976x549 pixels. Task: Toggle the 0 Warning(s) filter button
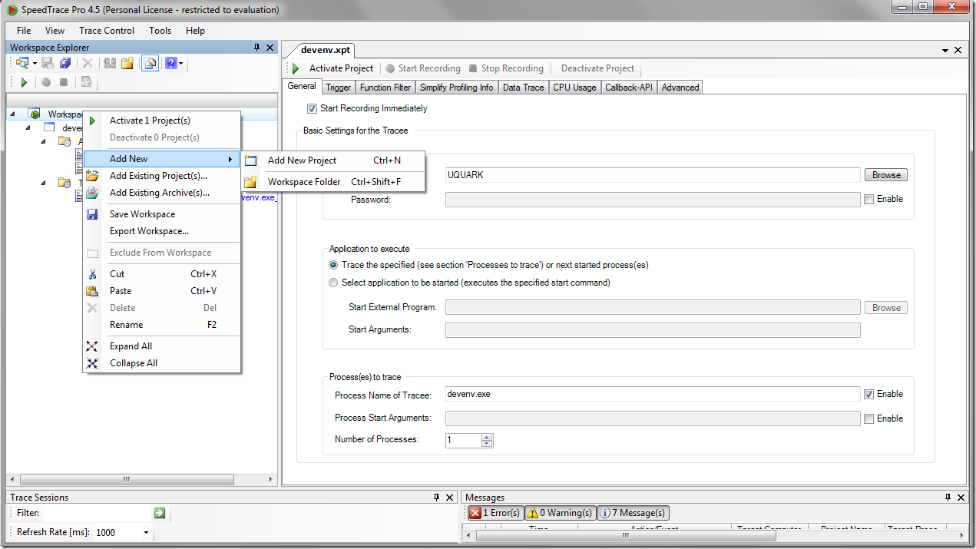pos(560,512)
